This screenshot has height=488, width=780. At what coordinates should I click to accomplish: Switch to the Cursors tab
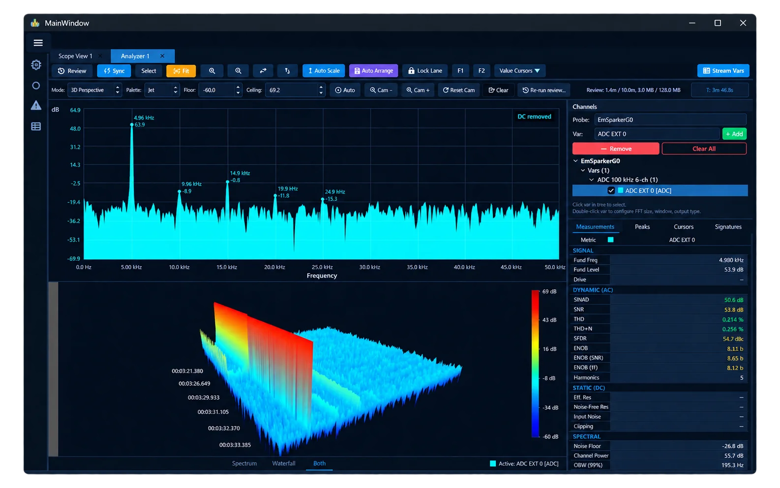[683, 227]
